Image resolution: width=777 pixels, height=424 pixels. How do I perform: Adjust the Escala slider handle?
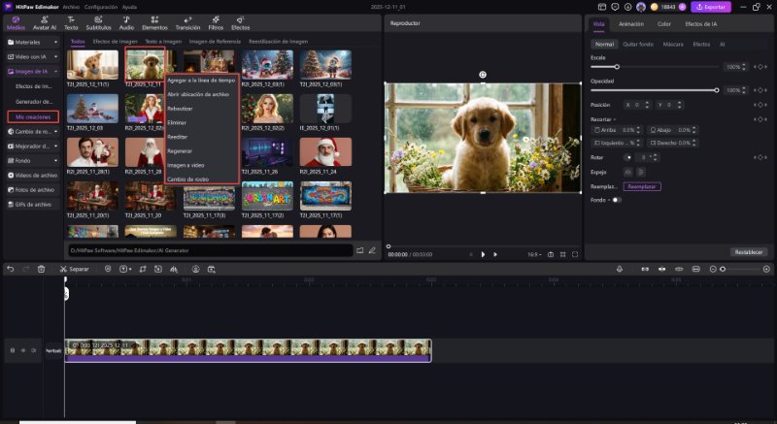pos(617,67)
